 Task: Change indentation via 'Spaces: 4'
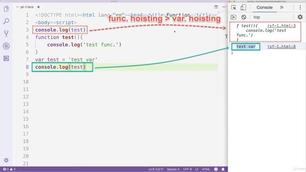coord(173,169)
